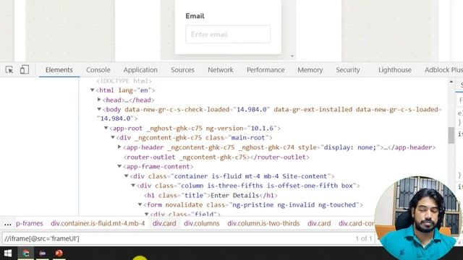Select the div.container.is-fluid.mt-4.mb-4 breadcrumb
The image size is (463, 260).
[98, 223]
